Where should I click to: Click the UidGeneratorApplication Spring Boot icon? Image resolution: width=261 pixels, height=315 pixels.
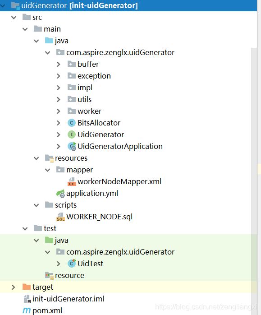pyautogui.click(x=72, y=146)
